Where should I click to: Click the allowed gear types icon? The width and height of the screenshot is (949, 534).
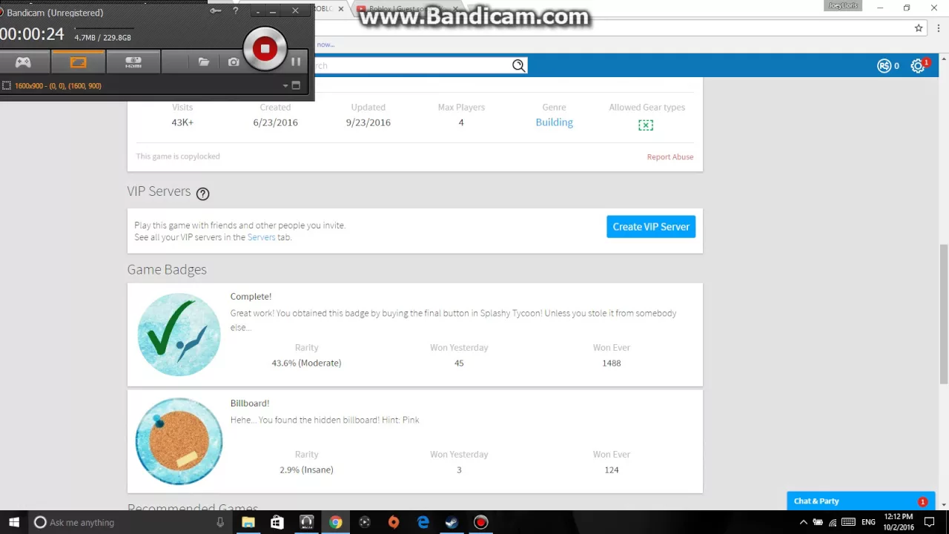click(x=646, y=125)
